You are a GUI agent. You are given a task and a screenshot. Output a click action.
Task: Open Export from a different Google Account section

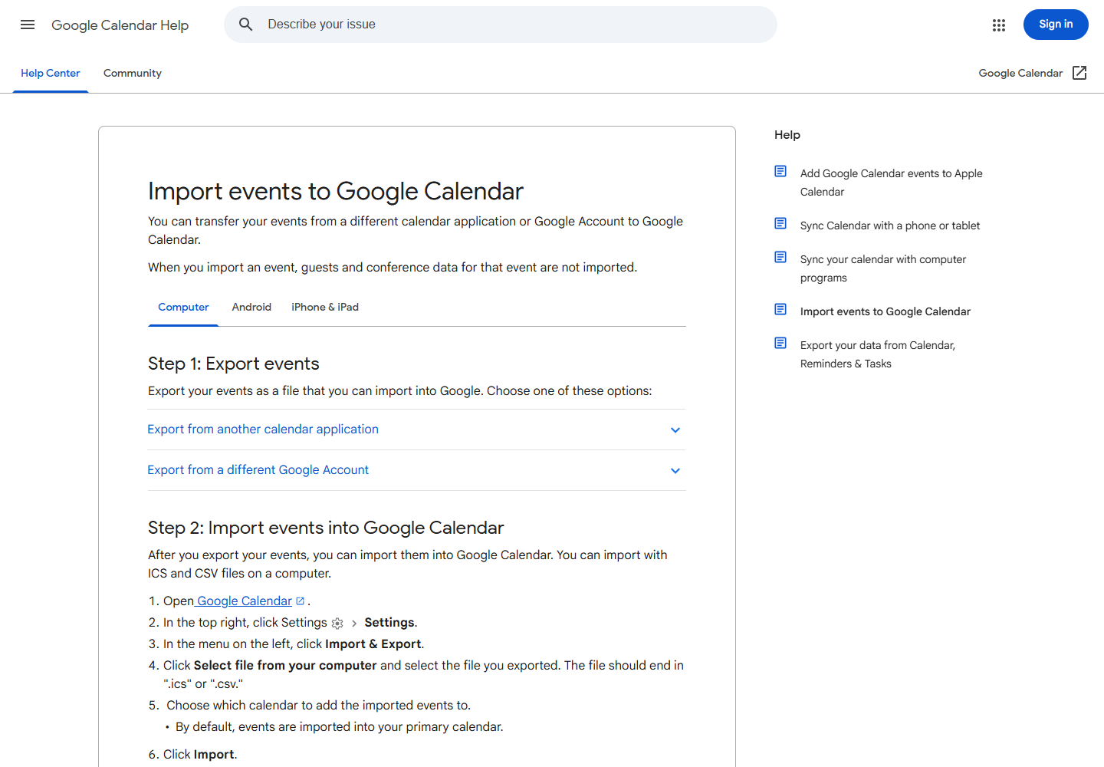point(416,470)
